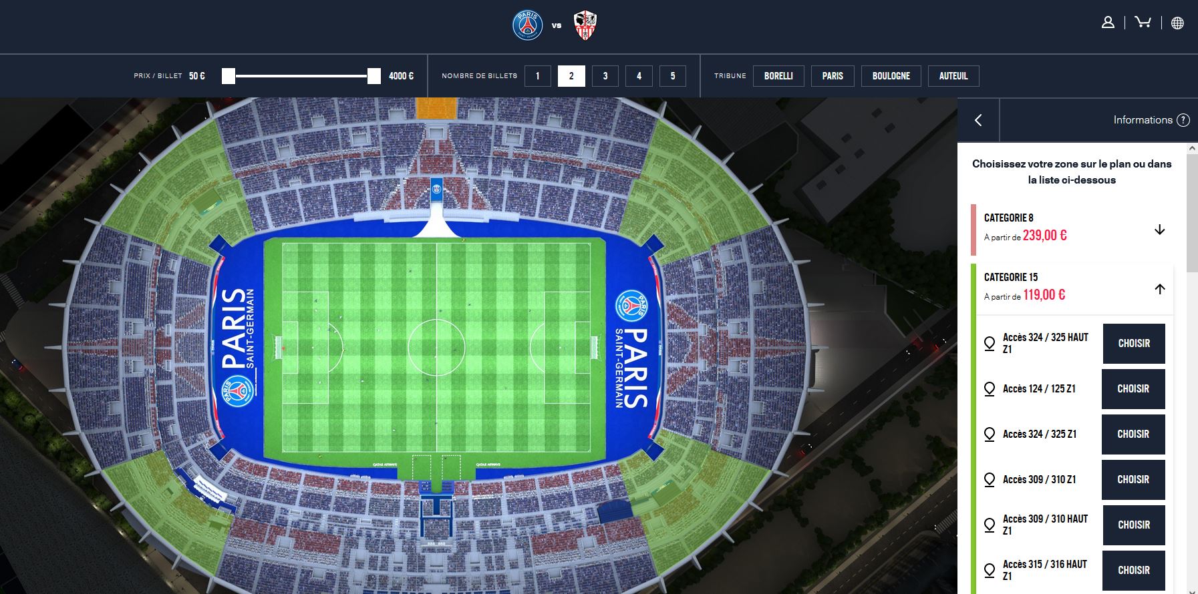Collapse the Categorie 15 section
Viewport: 1198px width, 594px height.
tap(1160, 289)
